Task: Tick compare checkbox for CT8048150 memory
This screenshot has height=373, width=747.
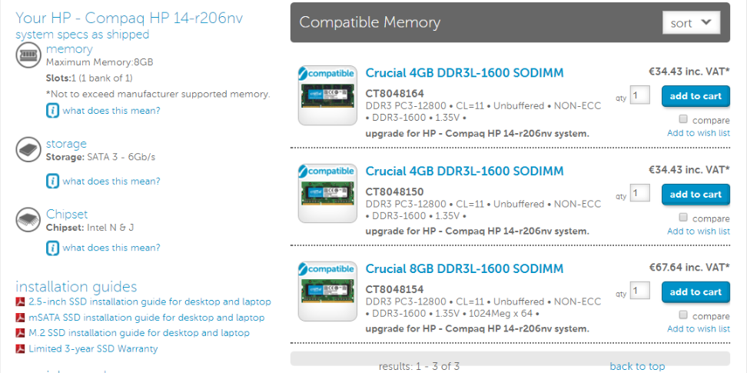Action: pyautogui.click(x=683, y=218)
